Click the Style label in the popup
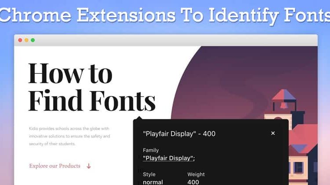The height and width of the screenshot is (185, 330). click(x=149, y=174)
